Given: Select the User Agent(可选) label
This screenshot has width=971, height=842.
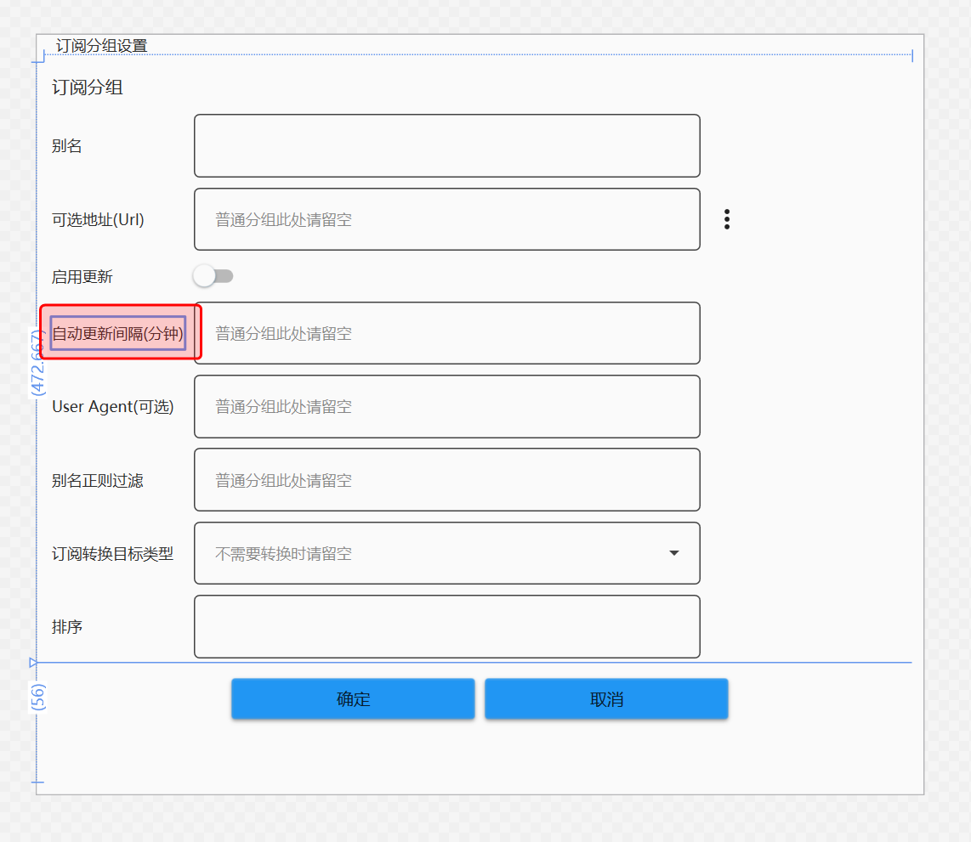Looking at the screenshot, I should (112, 407).
